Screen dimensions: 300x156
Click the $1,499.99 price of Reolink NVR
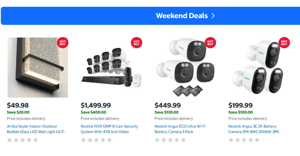96,105
